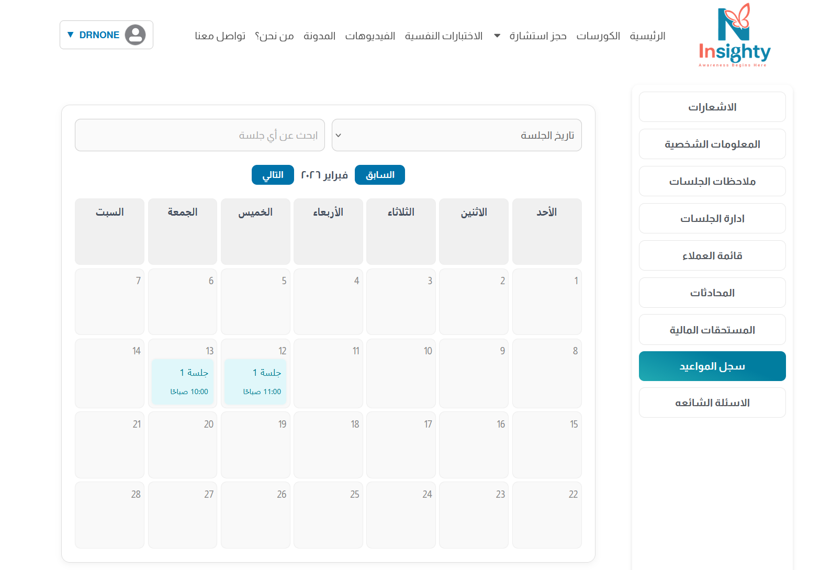
Task: Click the Insighty butterfly logo
Action: (x=734, y=36)
